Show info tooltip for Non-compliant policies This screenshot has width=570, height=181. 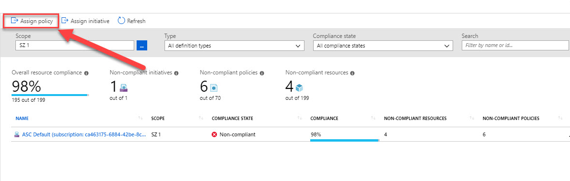point(262,73)
